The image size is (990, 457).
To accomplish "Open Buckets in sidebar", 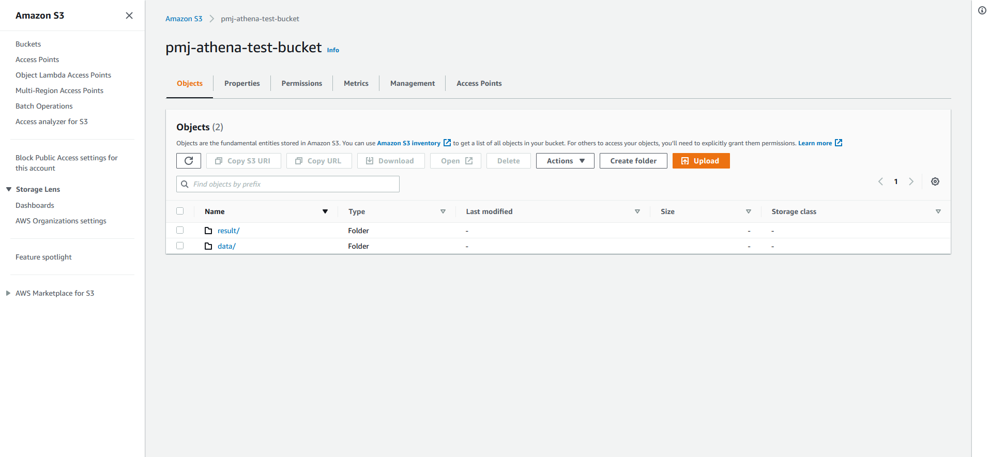I will [x=28, y=44].
